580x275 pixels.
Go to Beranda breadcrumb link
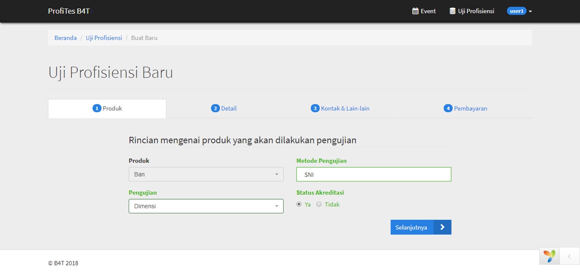(65, 38)
